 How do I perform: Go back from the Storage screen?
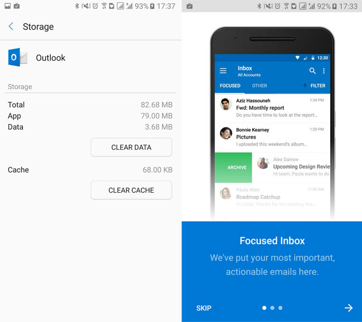11,26
